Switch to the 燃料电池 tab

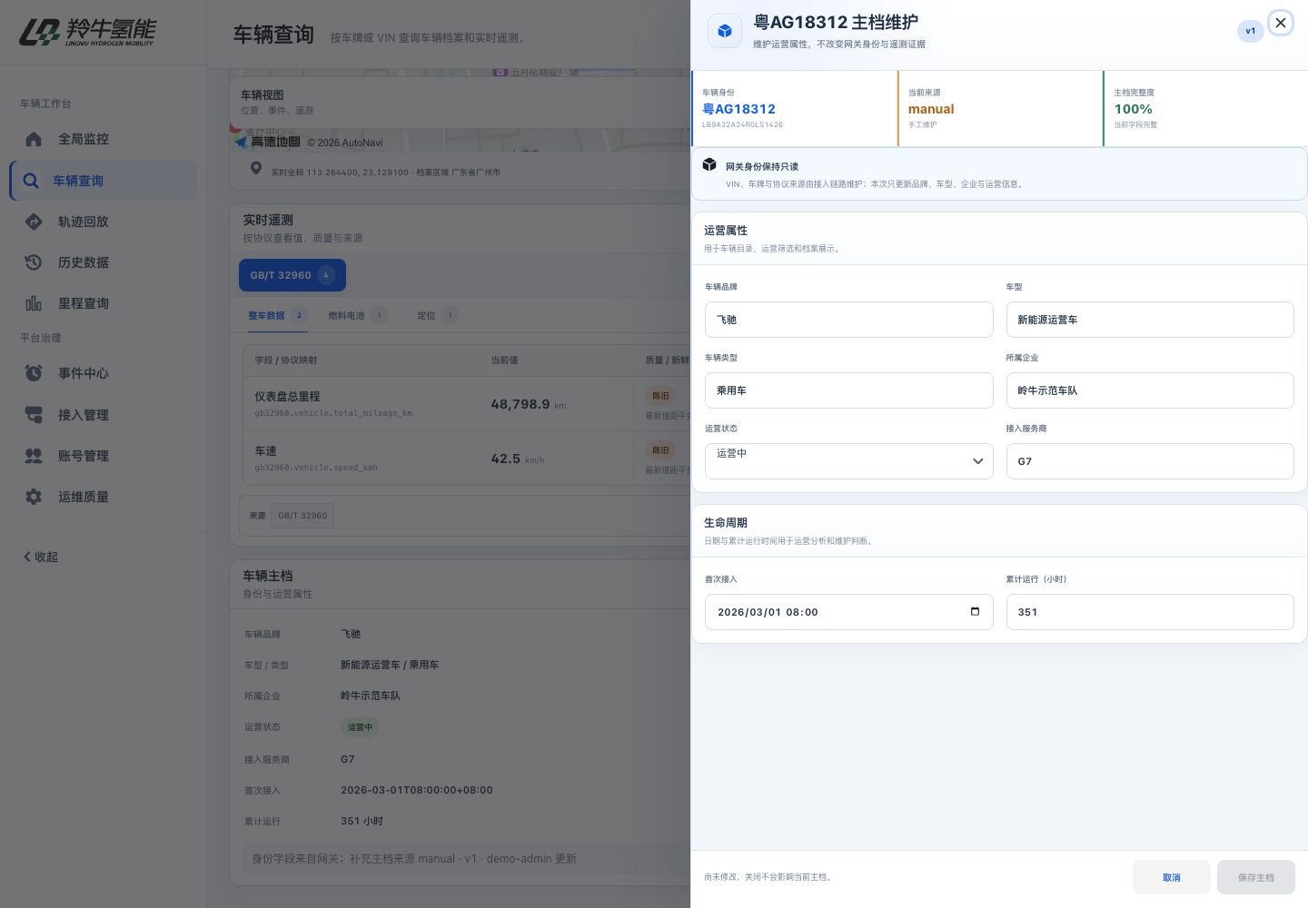click(x=356, y=316)
